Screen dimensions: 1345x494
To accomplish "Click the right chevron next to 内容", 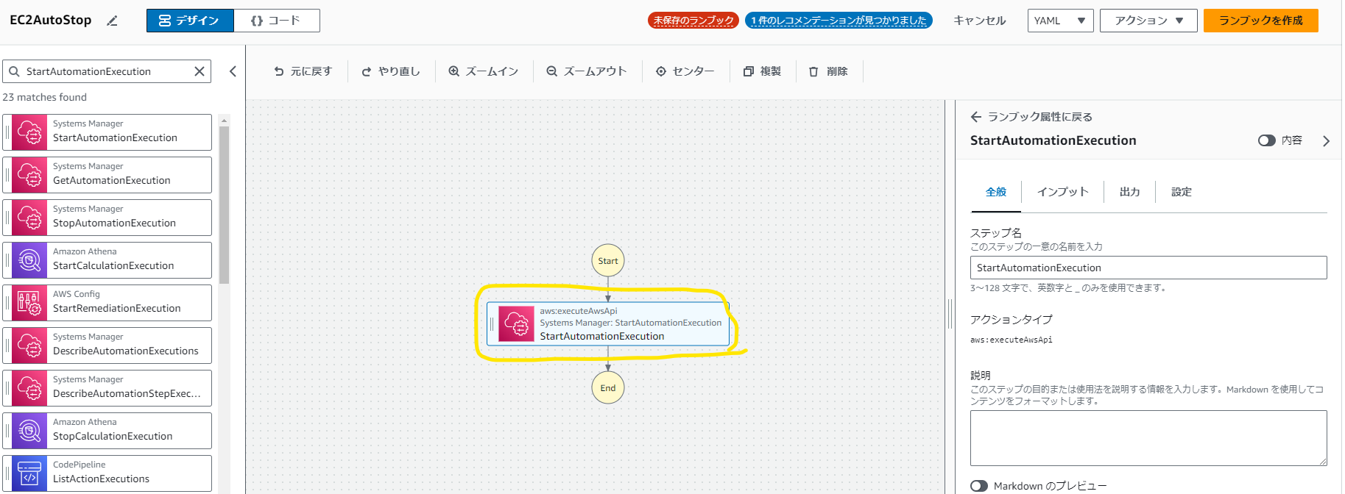I will (x=1326, y=141).
